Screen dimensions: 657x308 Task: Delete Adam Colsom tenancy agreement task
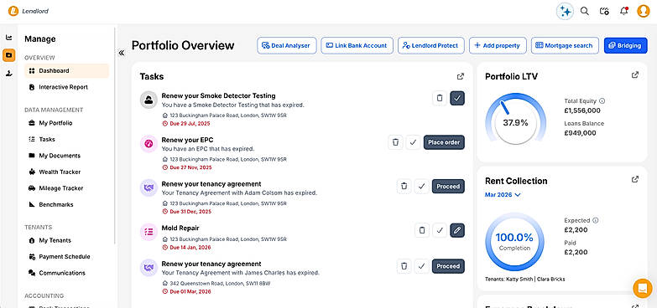coord(404,187)
